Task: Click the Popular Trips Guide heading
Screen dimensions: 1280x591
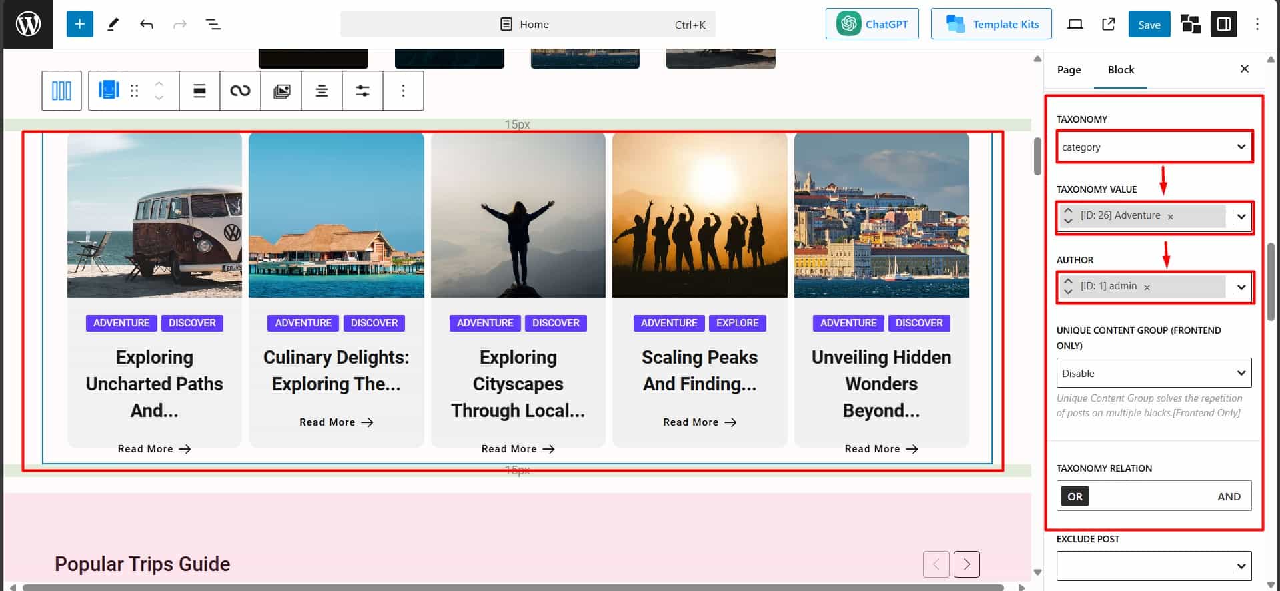Action: (142, 564)
